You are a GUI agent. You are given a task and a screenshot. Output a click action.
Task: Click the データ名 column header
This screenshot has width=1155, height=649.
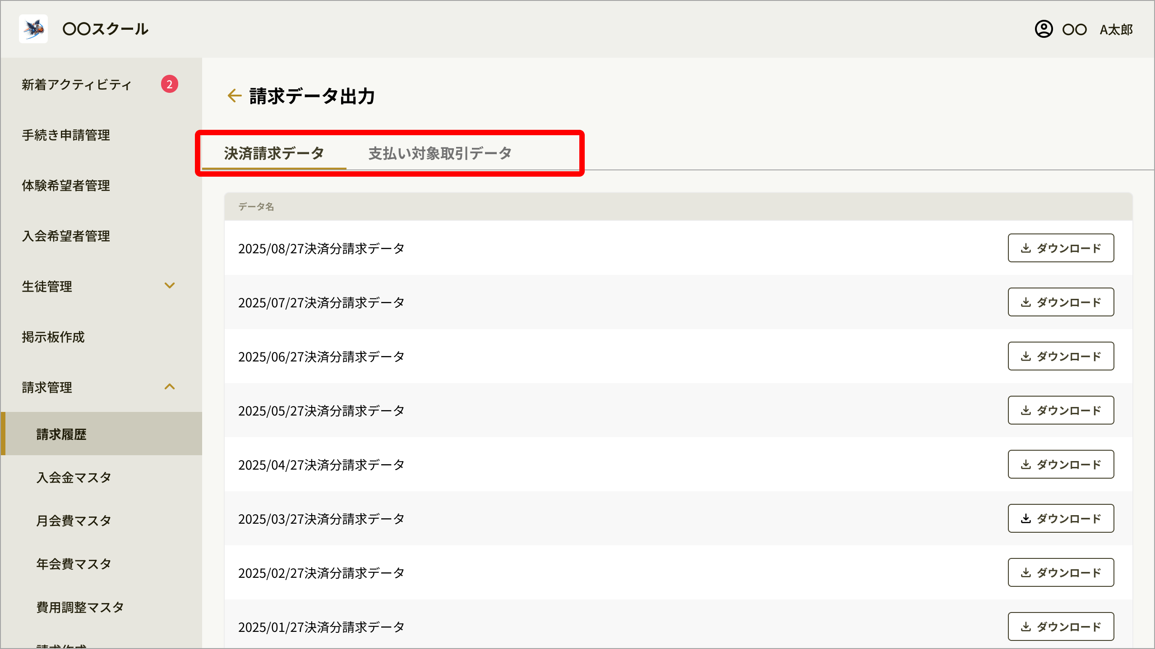pyautogui.click(x=256, y=206)
